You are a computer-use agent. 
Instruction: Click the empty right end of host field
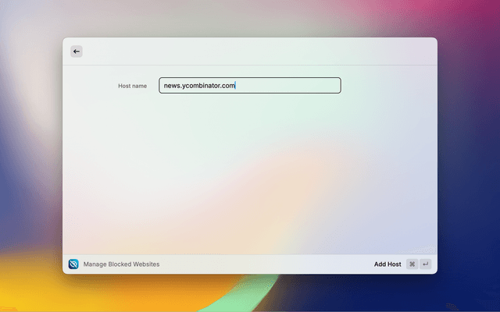(x=312, y=86)
